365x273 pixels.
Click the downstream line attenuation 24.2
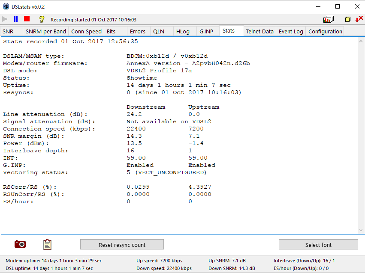[x=134, y=114]
